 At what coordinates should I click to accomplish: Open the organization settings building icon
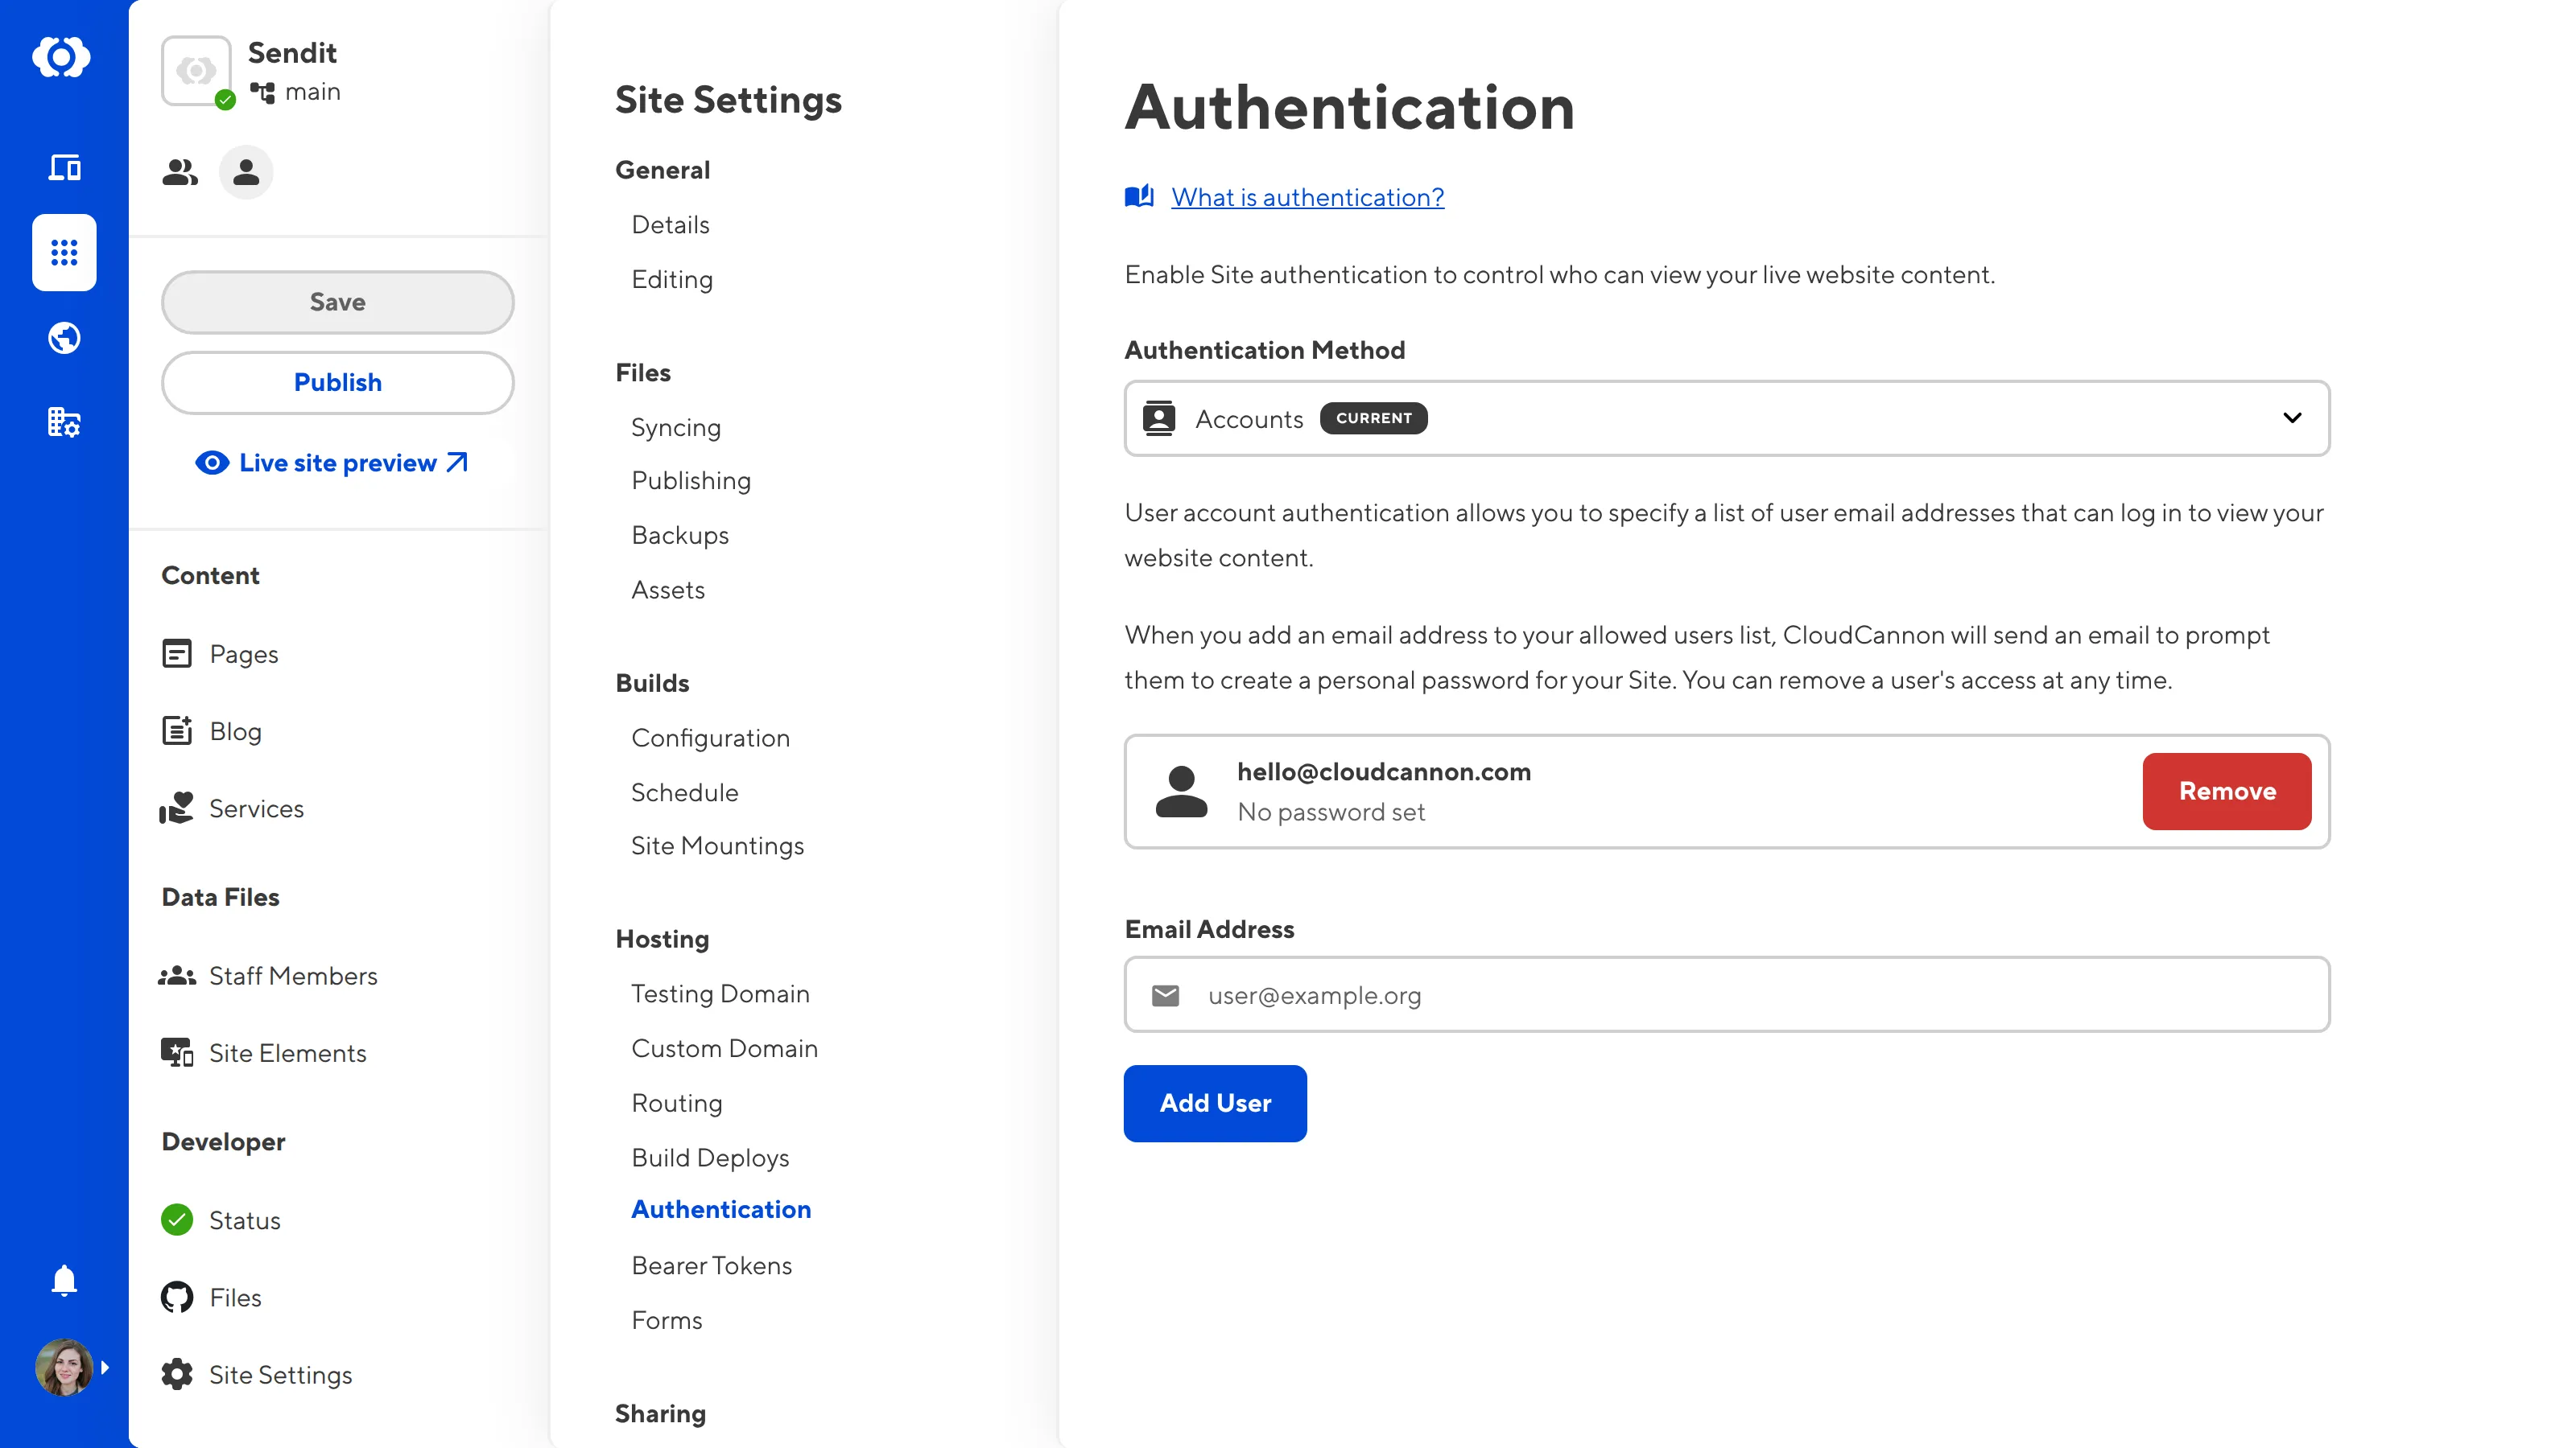coord(64,422)
